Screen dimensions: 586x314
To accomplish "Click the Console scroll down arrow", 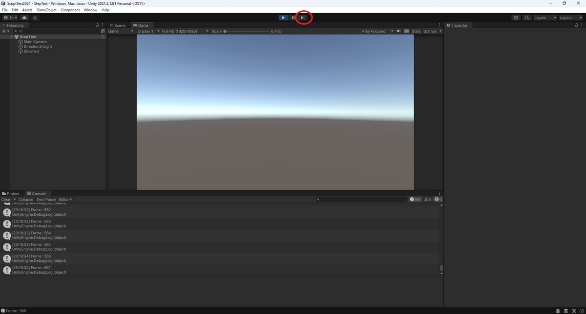I will pos(441,274).
